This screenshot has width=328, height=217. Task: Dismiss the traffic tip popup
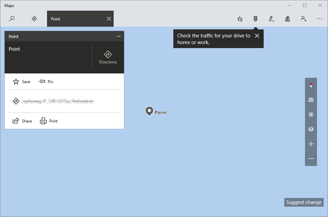click(x=257, y=36)
